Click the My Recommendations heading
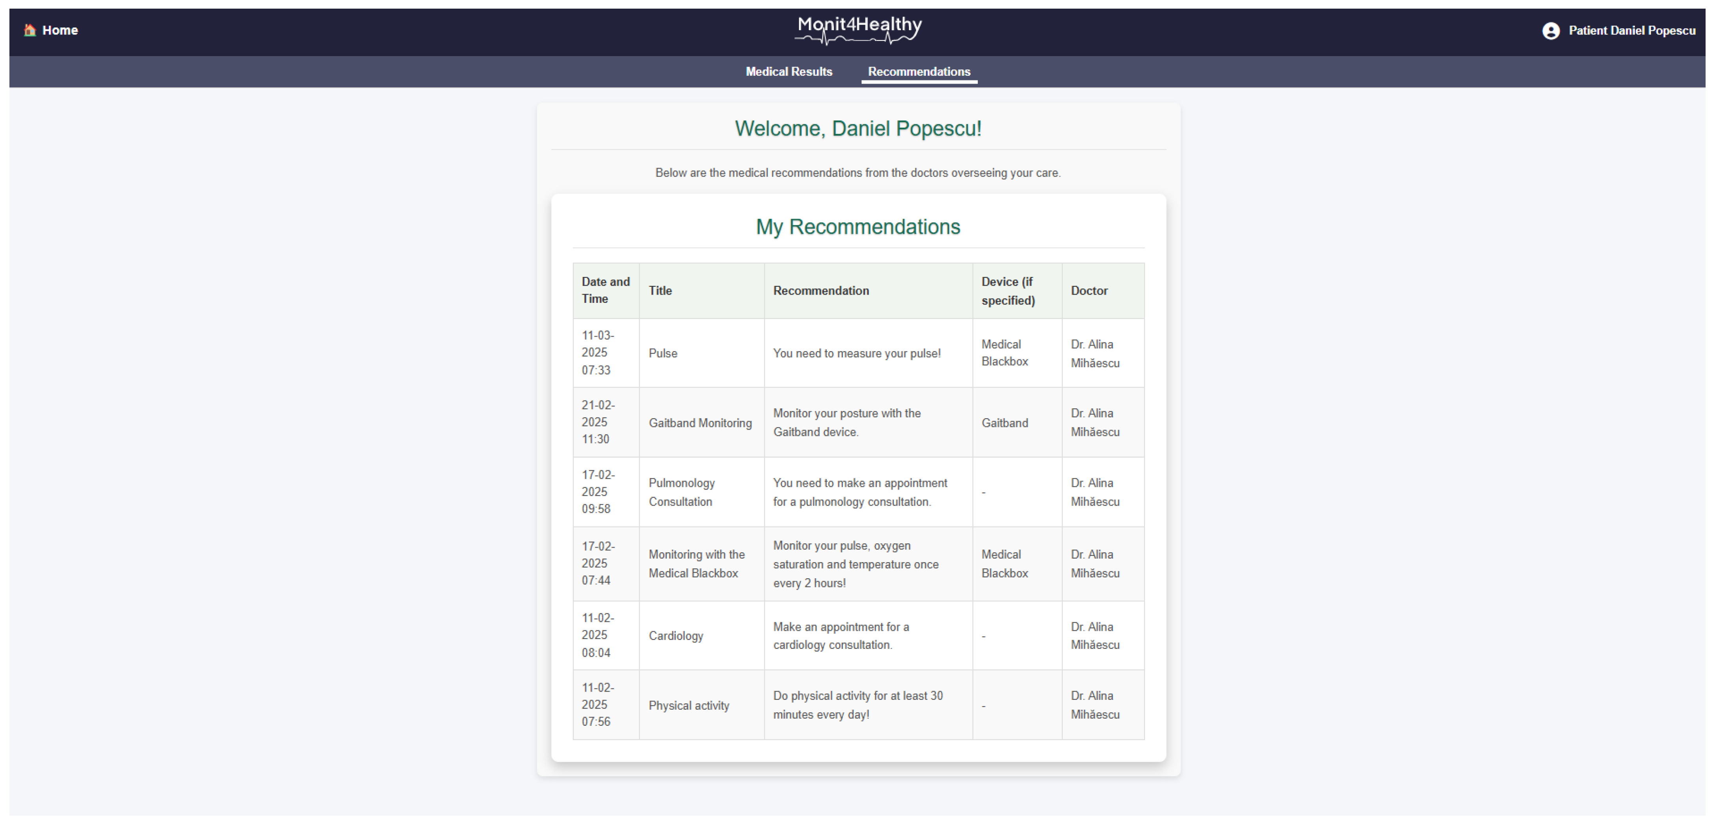This screenshot has height=825, width=1715. click(x=858, y=227)
